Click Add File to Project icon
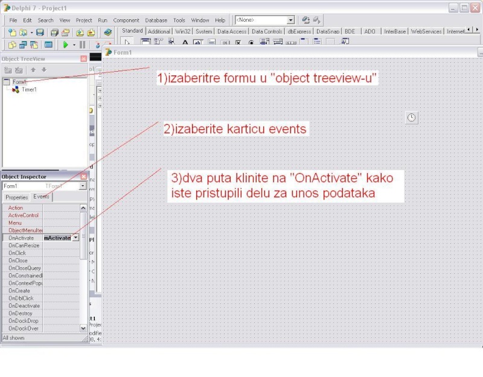The height and width of the screenshot is (377, 483). pyautogui.click(x=80, y=32)
